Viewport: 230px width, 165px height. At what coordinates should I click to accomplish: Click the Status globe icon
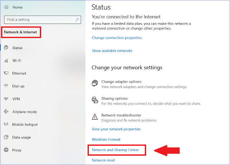tap(6, 48)
